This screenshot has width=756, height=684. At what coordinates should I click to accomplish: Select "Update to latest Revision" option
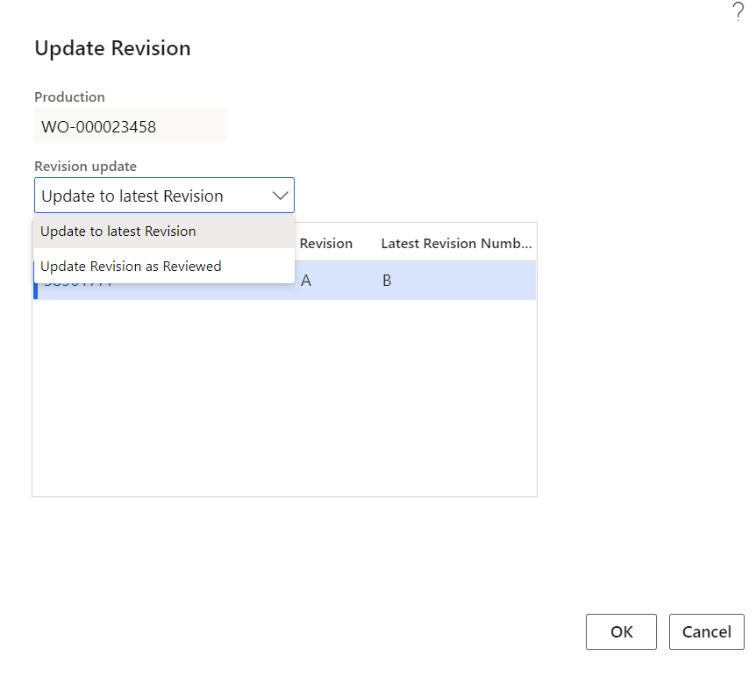click(118, 232)
